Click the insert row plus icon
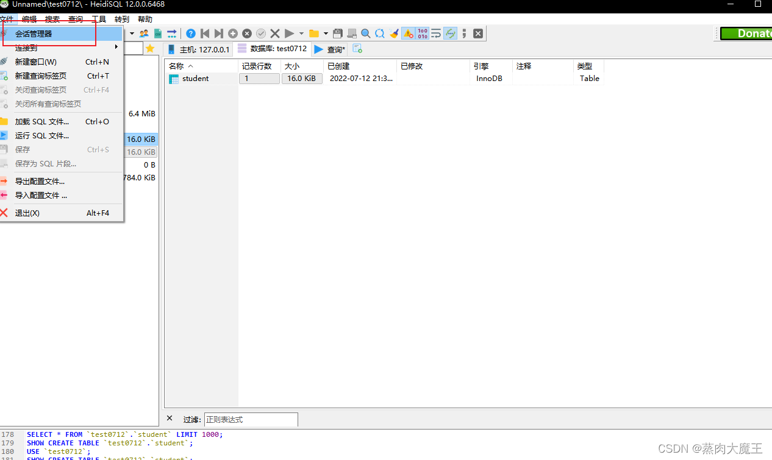The width and height of the screenshot is (772, 460). [233, 34]
